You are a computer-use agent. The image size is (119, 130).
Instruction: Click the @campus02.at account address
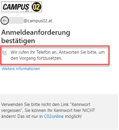click(38, 21)
